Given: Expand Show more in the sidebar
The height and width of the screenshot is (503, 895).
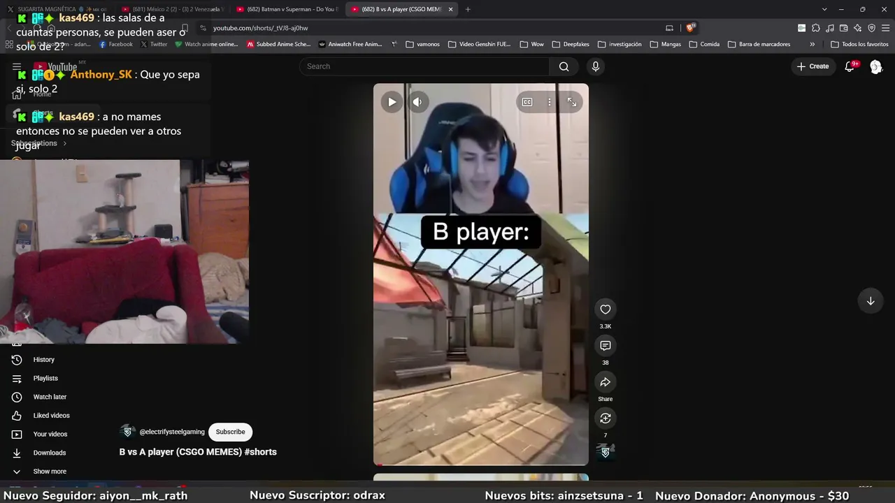Looking at the screenshot, I should click(50, 472).
